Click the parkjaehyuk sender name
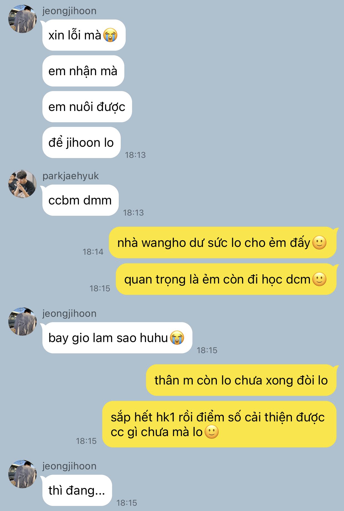344x511 pixels. pos(71,176)
